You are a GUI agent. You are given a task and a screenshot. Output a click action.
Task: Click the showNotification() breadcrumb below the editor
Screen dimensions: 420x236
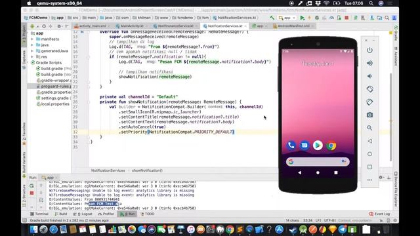147,170
